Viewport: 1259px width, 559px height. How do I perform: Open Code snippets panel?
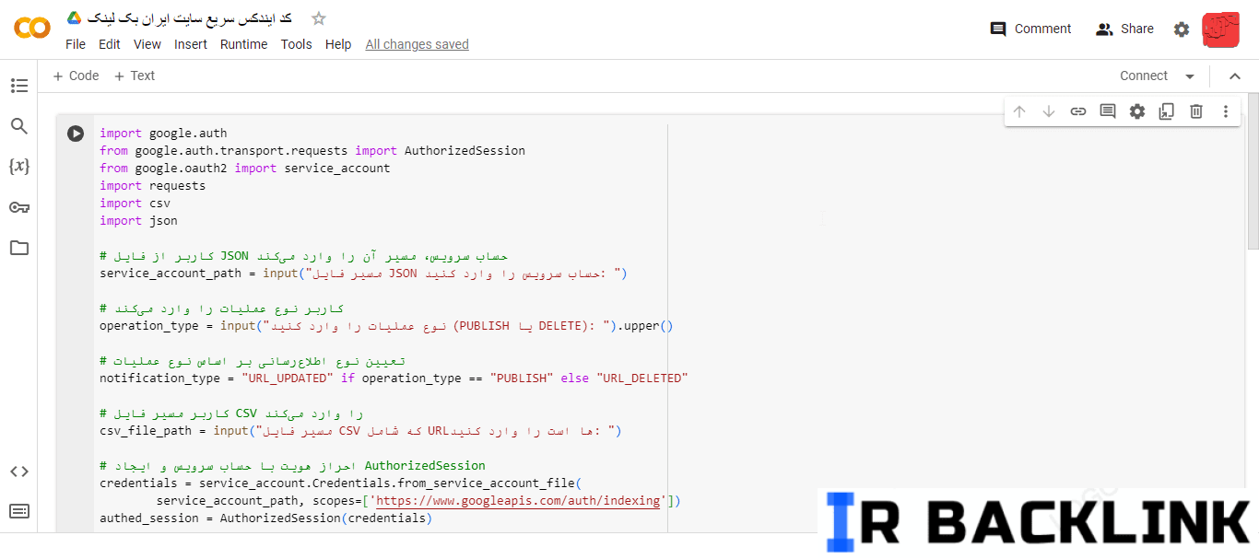tap(19, 472)
